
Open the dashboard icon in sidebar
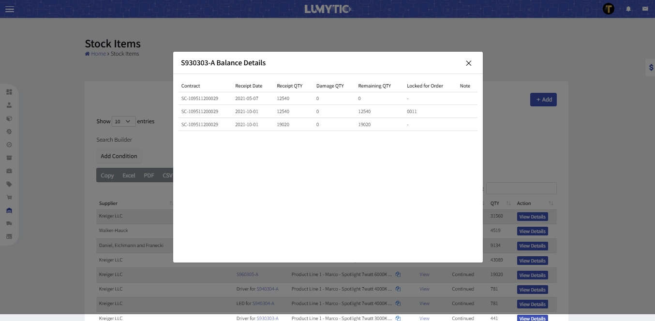click(x=9, y=92)
